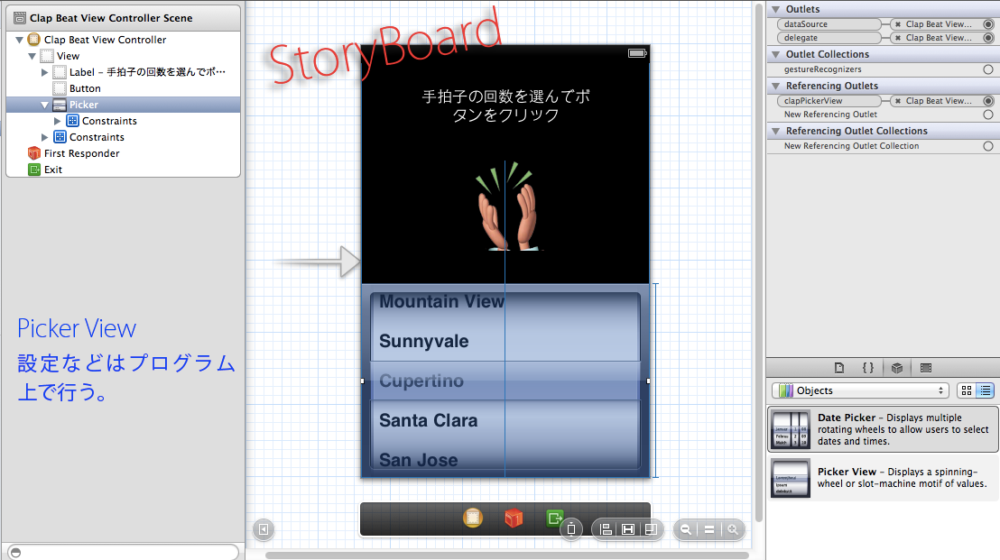Open the Objects library dropdown

click(861, 390)
